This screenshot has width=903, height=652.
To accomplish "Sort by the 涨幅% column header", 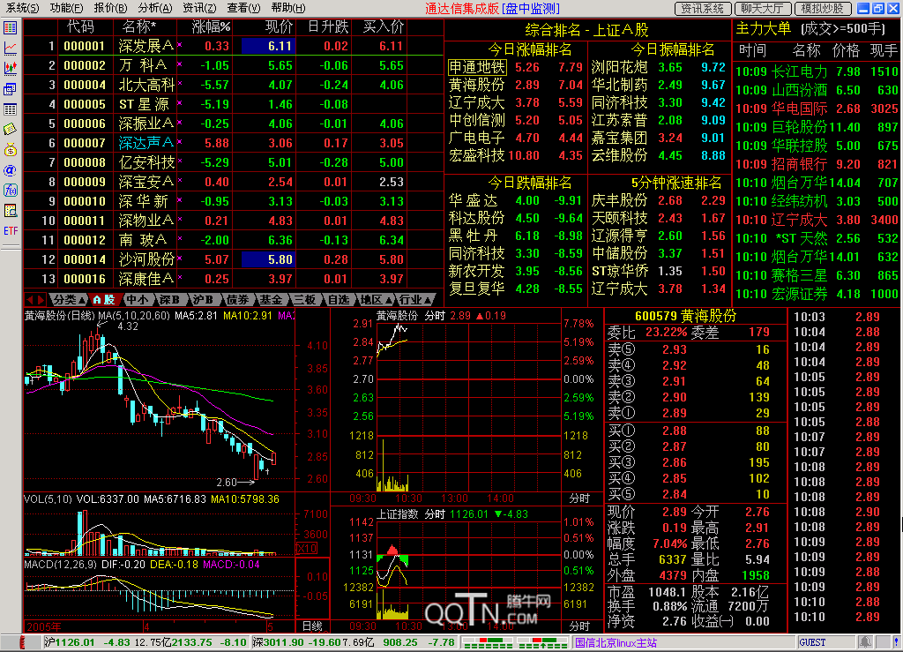I will (211, 27).
